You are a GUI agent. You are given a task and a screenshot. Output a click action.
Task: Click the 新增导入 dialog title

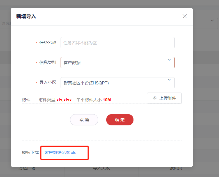point(26,16)
